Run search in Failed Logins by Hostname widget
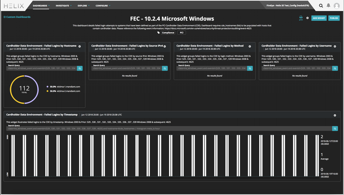344x195 pixels. 80,68
